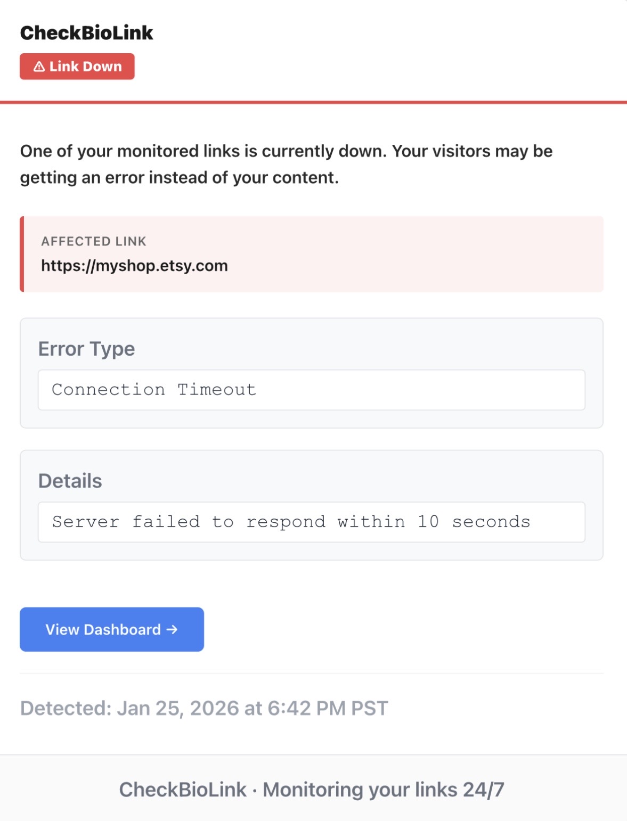Click the red divider line below the header

pyautogui.click(x=313, y=101)
